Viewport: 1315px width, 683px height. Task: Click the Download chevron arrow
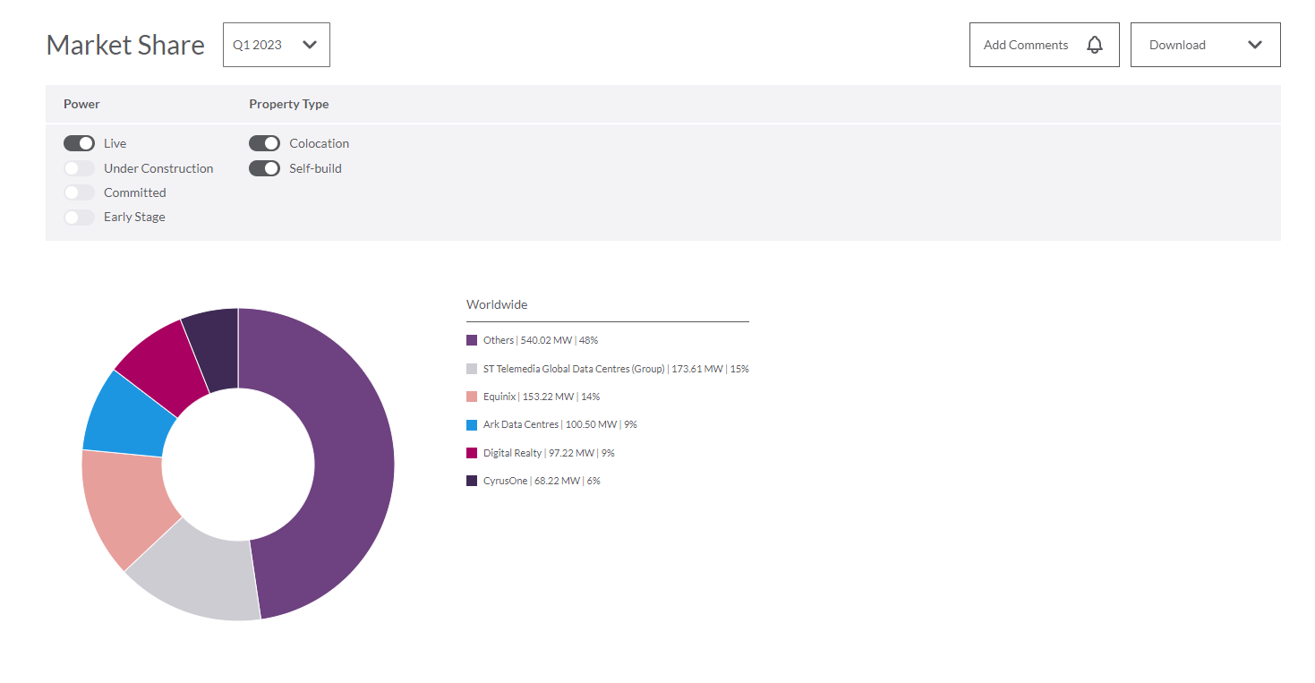(1254, 45)
